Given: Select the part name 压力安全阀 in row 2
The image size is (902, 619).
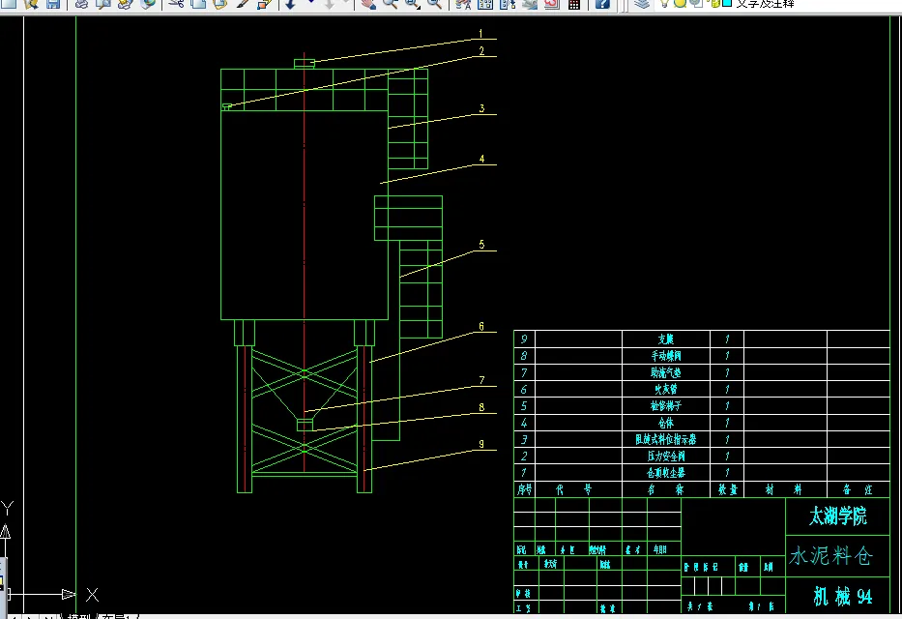Looking at the screenshot, I should coord(665,457).
